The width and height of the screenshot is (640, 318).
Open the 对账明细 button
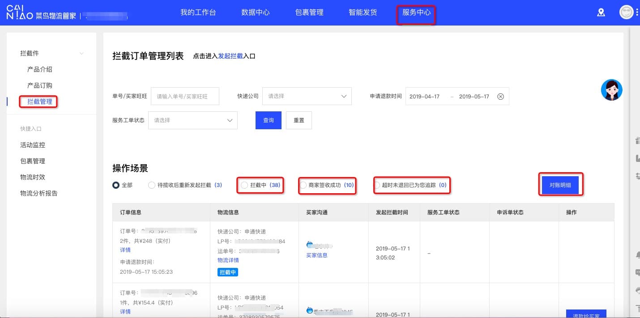(560, 185)
